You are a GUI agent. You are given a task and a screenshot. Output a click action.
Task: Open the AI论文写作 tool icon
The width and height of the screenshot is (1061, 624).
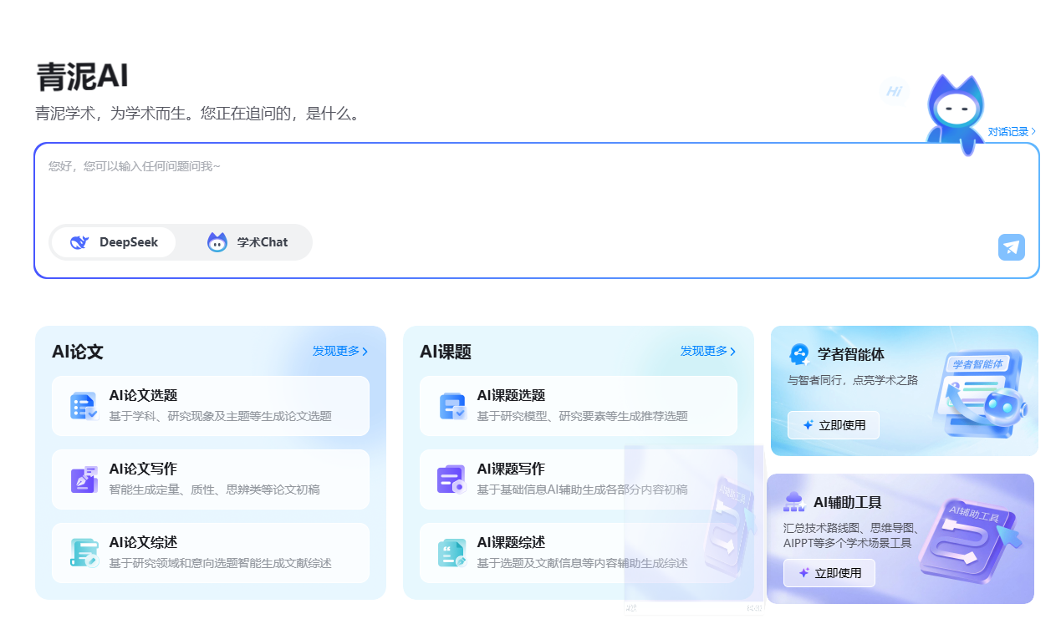(83, 479)
